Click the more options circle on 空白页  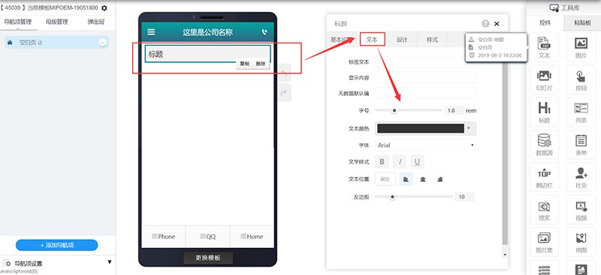click(102, 43)
